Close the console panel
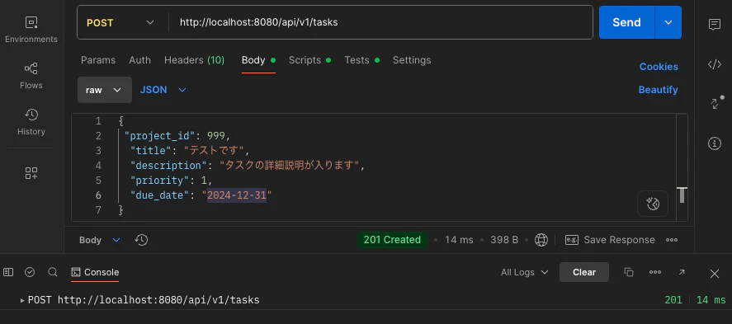 [715, 274]
